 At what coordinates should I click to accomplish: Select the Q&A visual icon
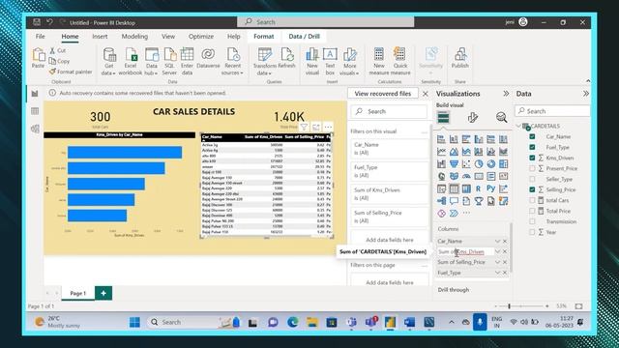coord(454,201)
